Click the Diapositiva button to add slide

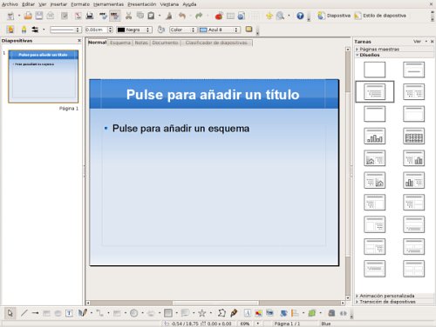[334, 16]
